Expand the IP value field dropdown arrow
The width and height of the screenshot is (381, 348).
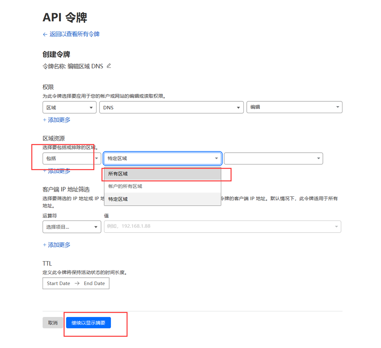[336, 227]
